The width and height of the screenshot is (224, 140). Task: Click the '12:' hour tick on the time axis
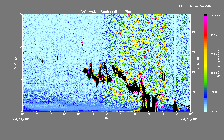tap(107, 114)
